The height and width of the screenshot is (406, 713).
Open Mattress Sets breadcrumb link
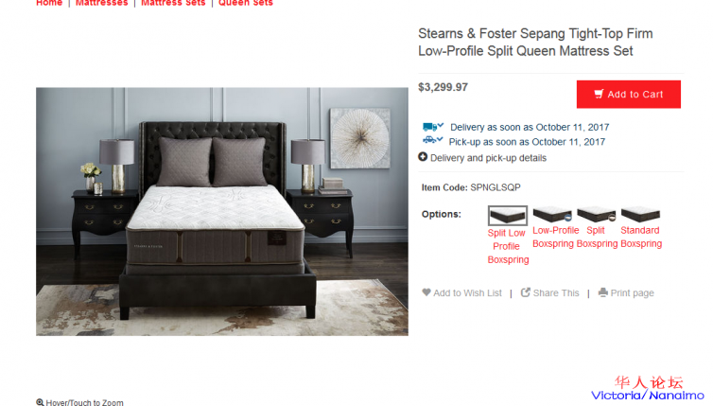tap(173, 3)
